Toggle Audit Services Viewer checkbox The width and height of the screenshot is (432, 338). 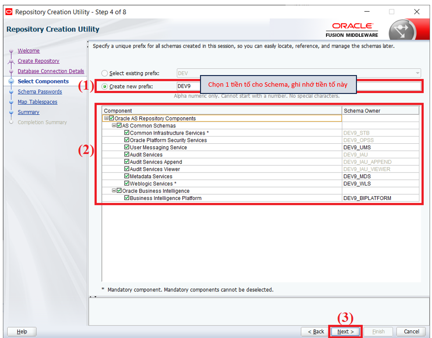click(x=127, y=169)
